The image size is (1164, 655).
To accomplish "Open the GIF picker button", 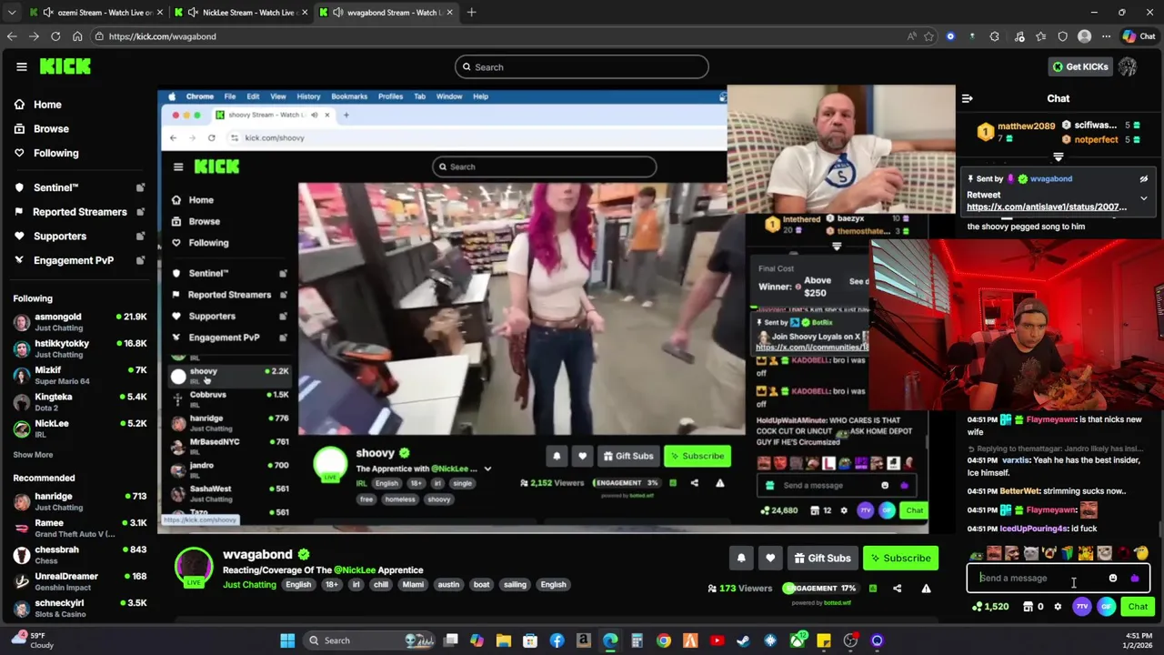I will [x=1106, y=607].
